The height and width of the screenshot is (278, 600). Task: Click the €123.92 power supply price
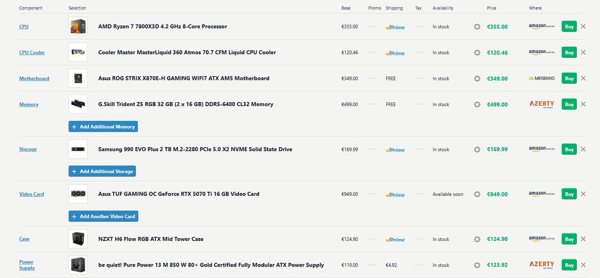click(497, 265)
